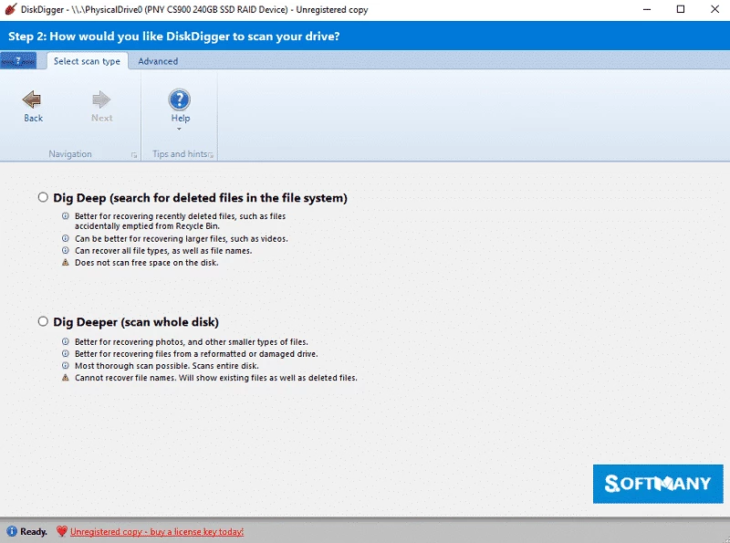730x543 pixels.
Task: Click the greyed-out Next arrow icon
Action: pyautogui.click(x=101, y=99)
